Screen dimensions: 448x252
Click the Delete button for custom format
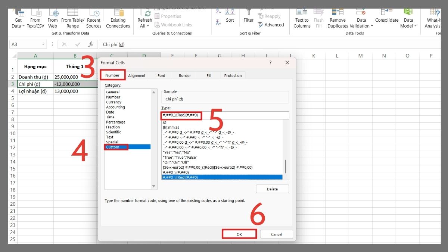[272, 189]
